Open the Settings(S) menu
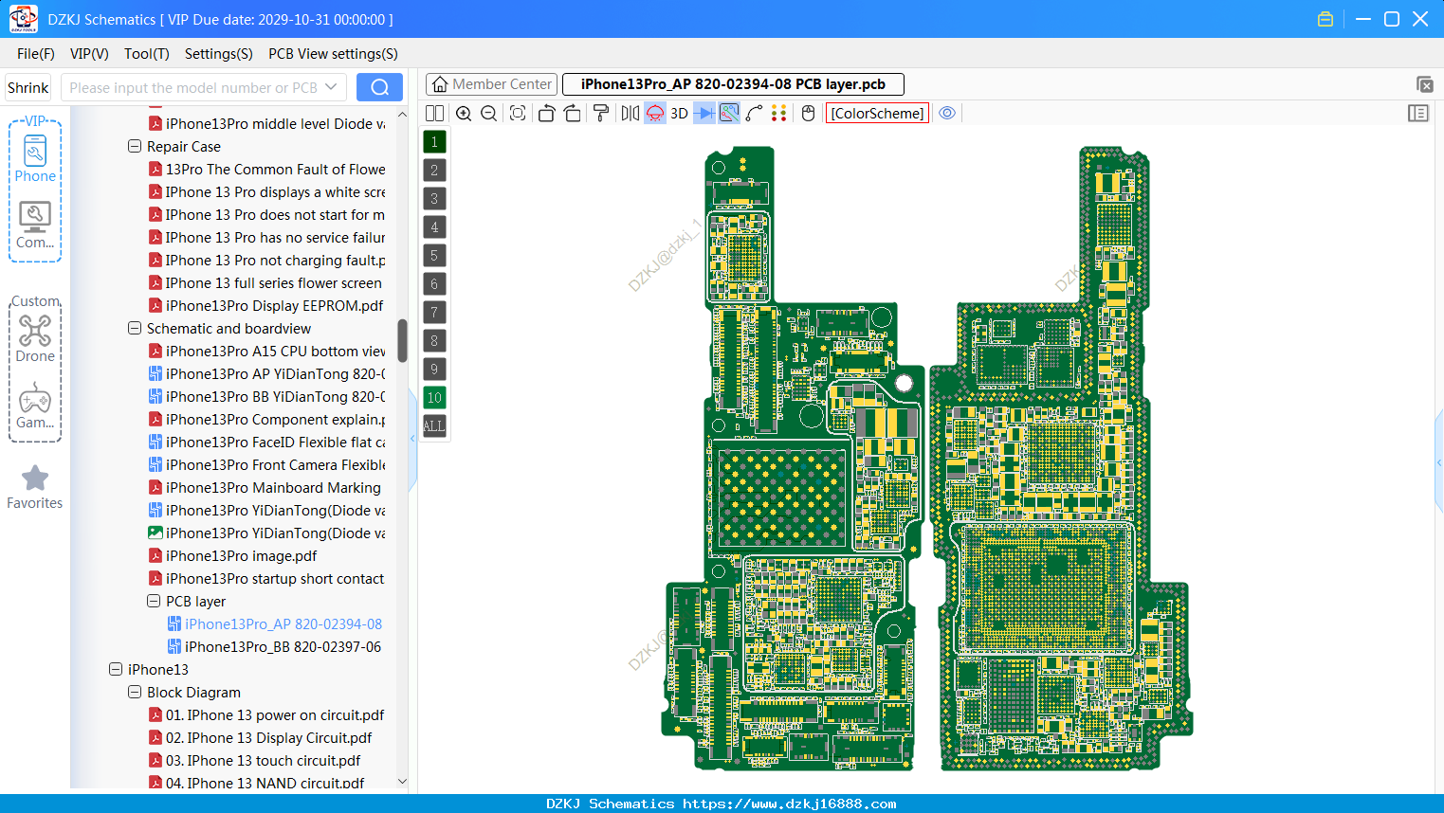Image resolution: width=1444 pixels, height=813 pixels. point(219,54)
